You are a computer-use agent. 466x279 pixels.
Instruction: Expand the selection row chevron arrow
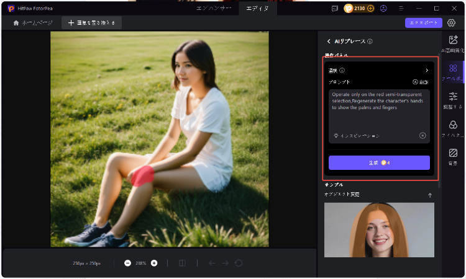click(426, 70)
